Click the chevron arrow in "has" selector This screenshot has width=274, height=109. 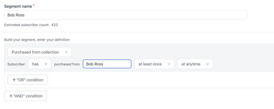click(46, 64)
